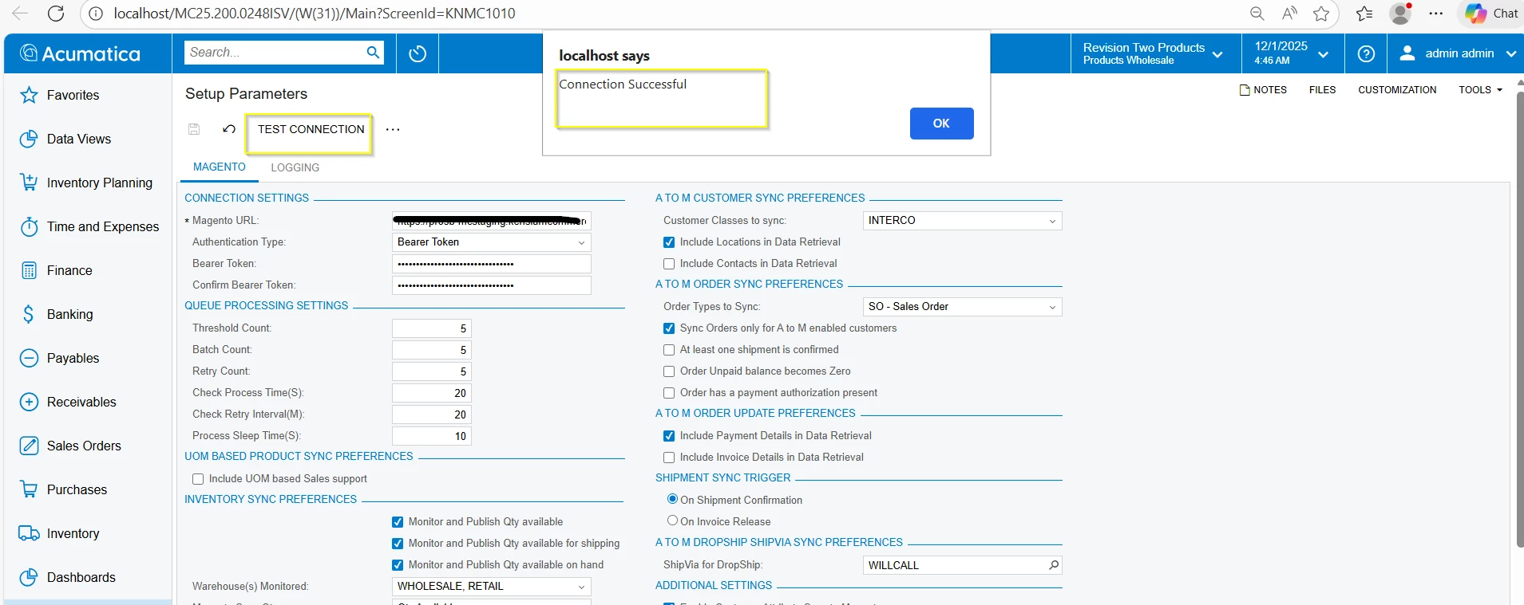Check At least one shipment is confirmed

669,350
